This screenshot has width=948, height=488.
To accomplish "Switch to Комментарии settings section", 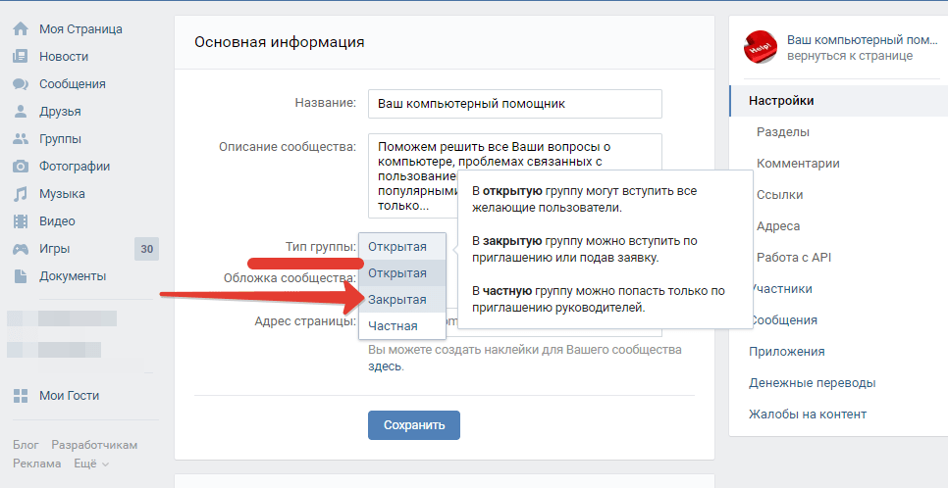I will coord(798,164).
